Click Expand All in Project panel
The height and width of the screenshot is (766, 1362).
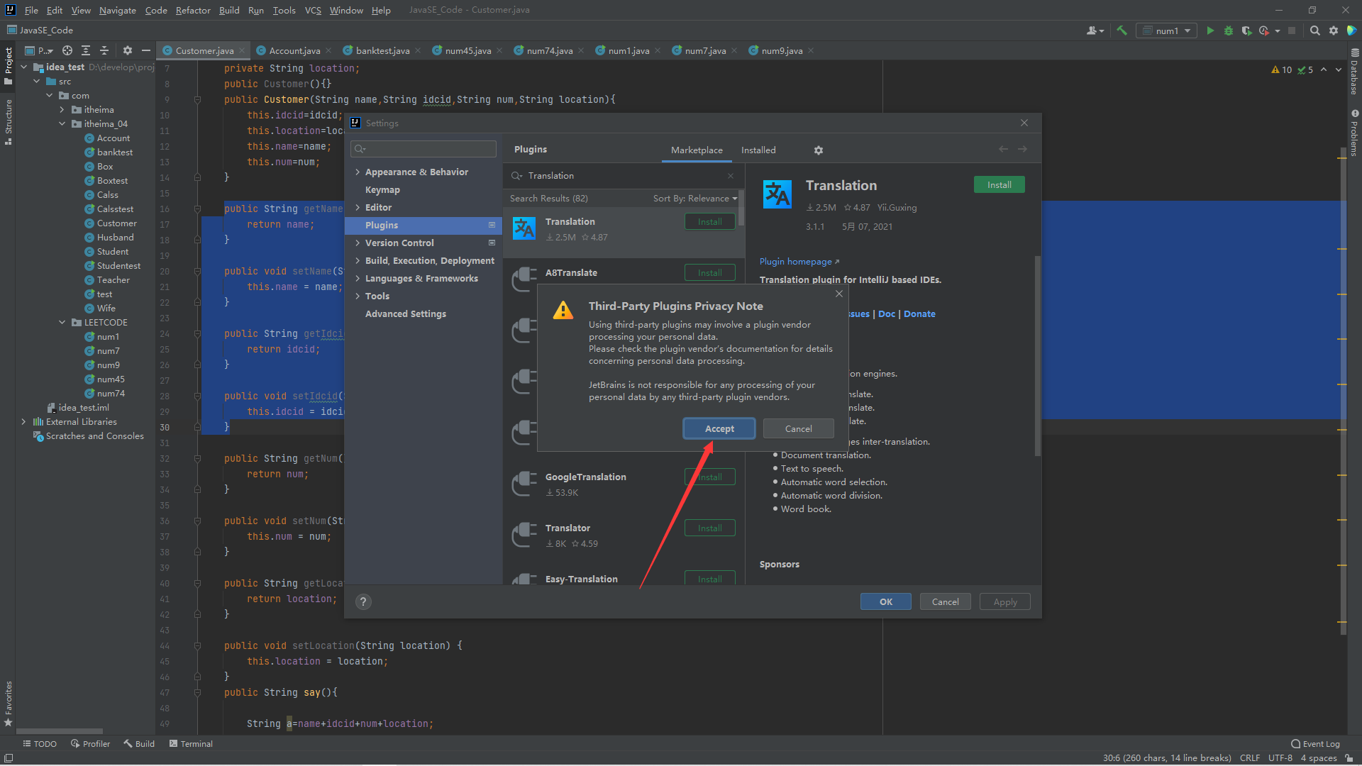click(x=86, y=50)
